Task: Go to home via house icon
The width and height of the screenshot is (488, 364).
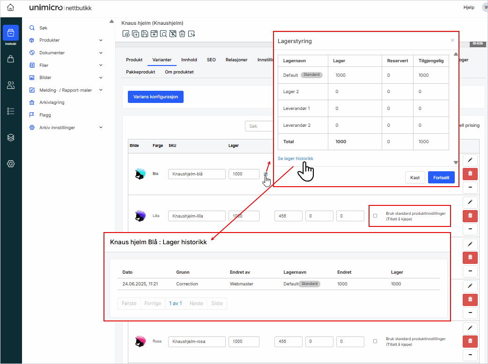Action: (11, 7)
